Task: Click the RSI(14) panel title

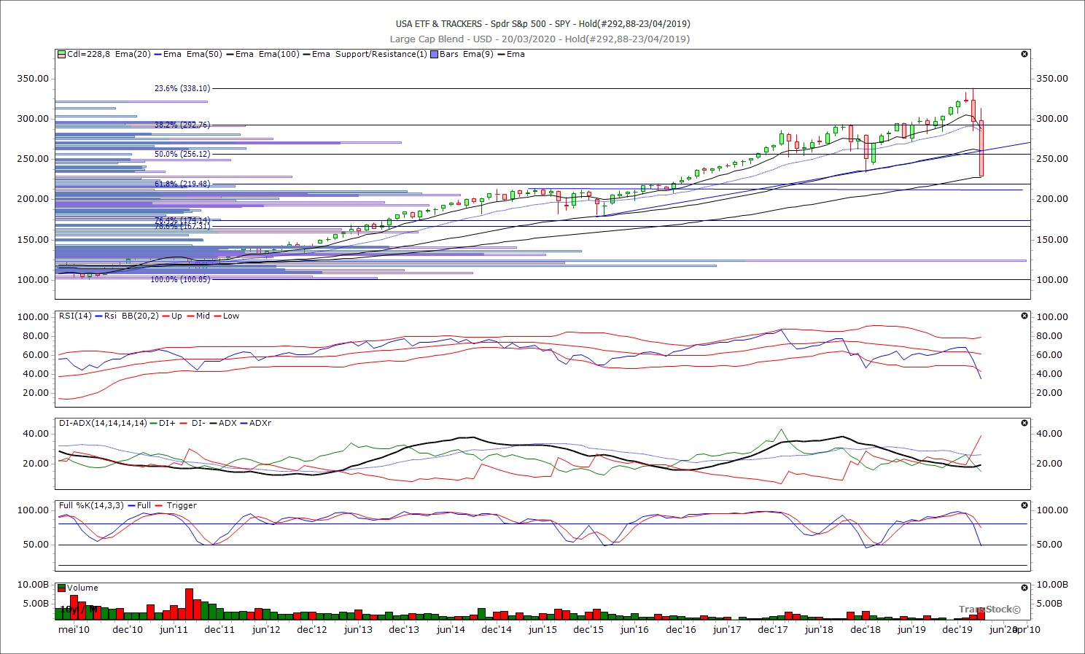Action: pyautogui.click(x=76, y=316)
